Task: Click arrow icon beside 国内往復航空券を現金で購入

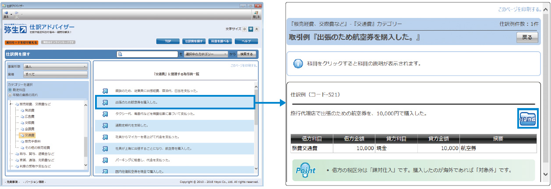Action: tap(105, 171)
